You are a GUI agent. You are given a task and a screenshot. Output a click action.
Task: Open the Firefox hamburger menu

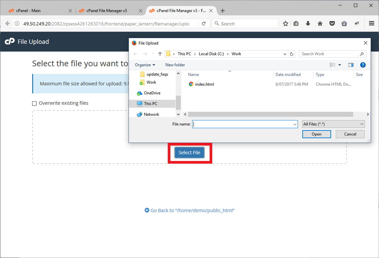371,23
